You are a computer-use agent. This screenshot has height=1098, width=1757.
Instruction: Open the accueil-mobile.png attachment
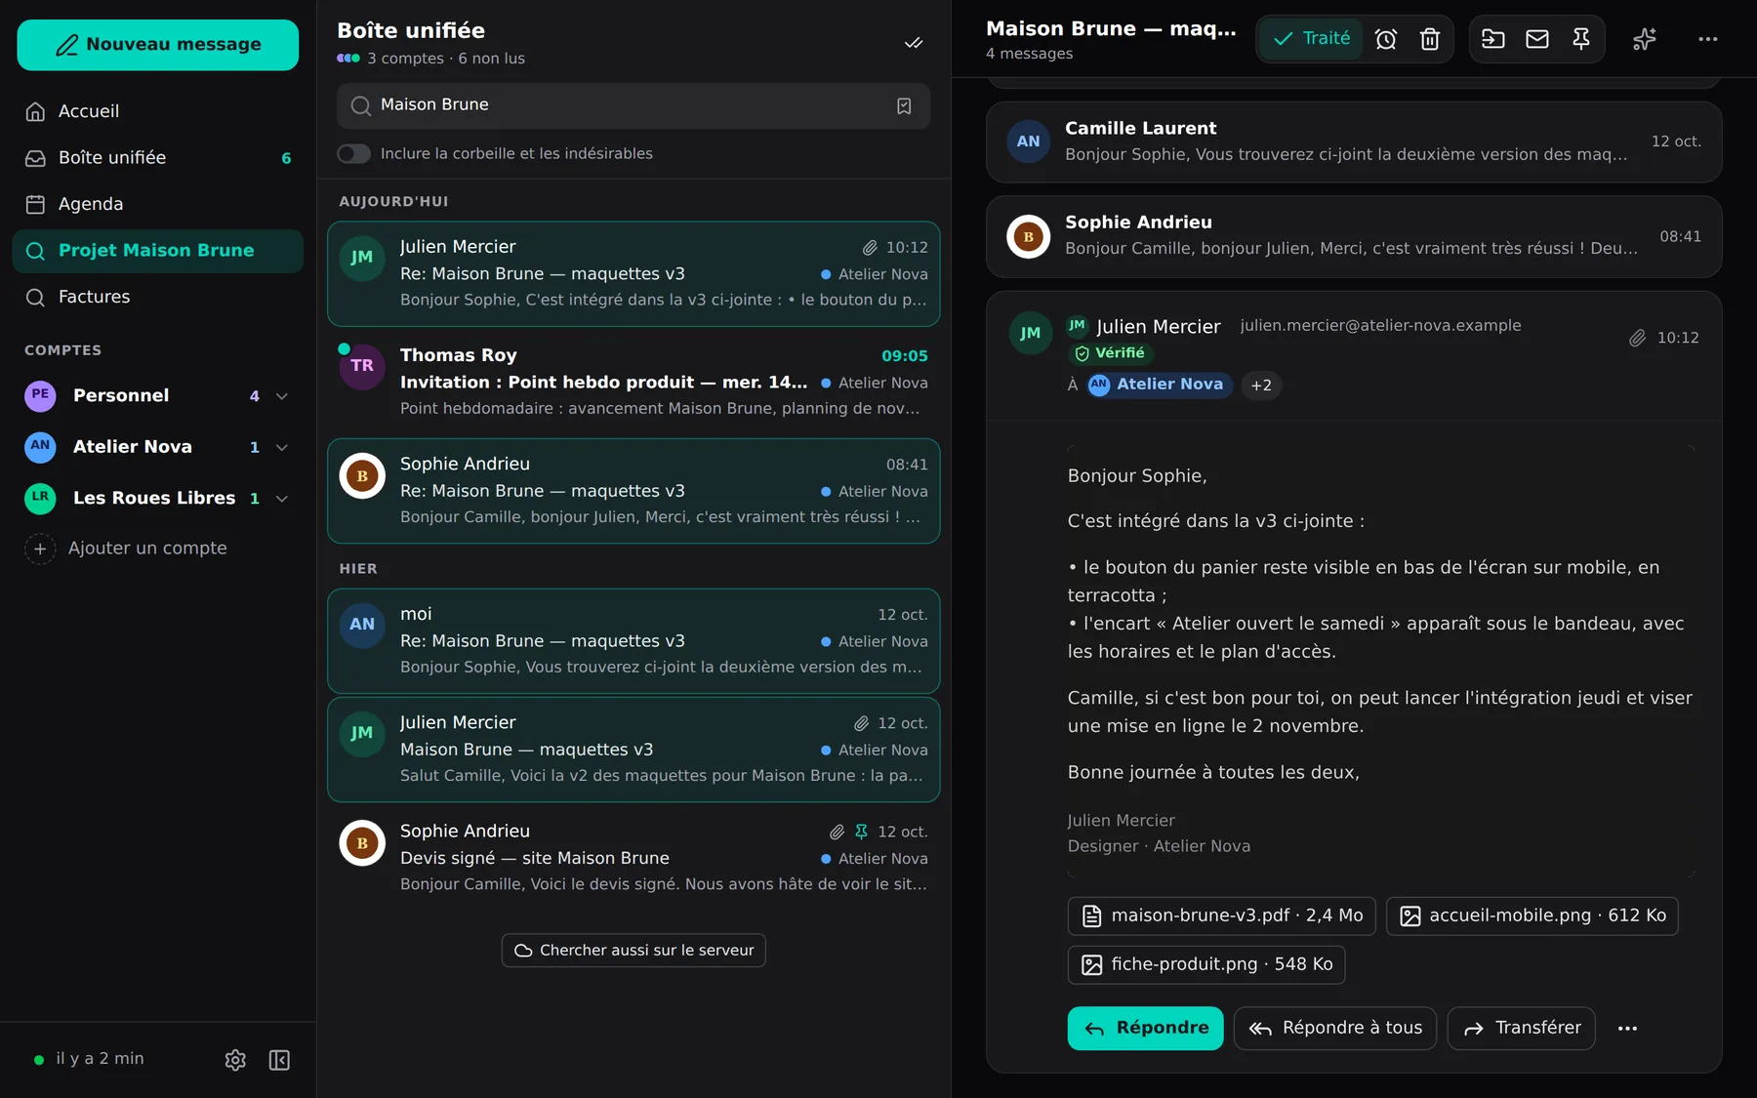tap(1532, 916)
